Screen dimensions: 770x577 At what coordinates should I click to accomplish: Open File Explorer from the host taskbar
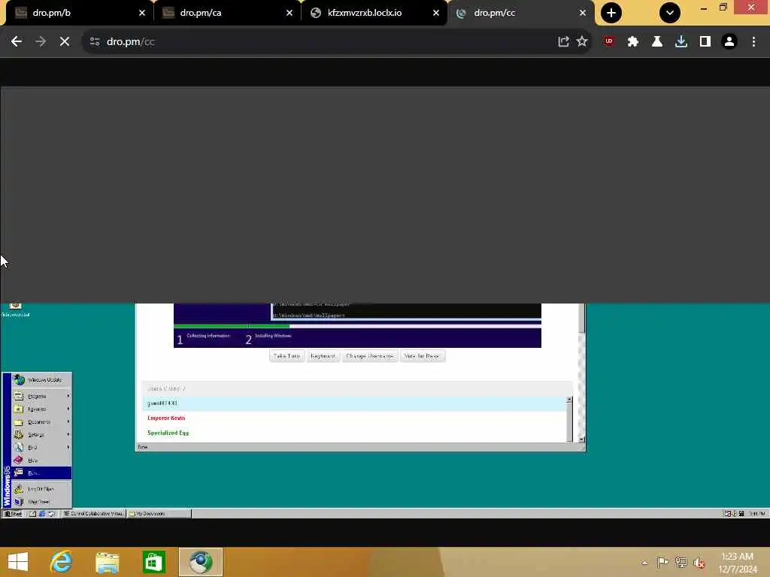click(x=107, y=562)
